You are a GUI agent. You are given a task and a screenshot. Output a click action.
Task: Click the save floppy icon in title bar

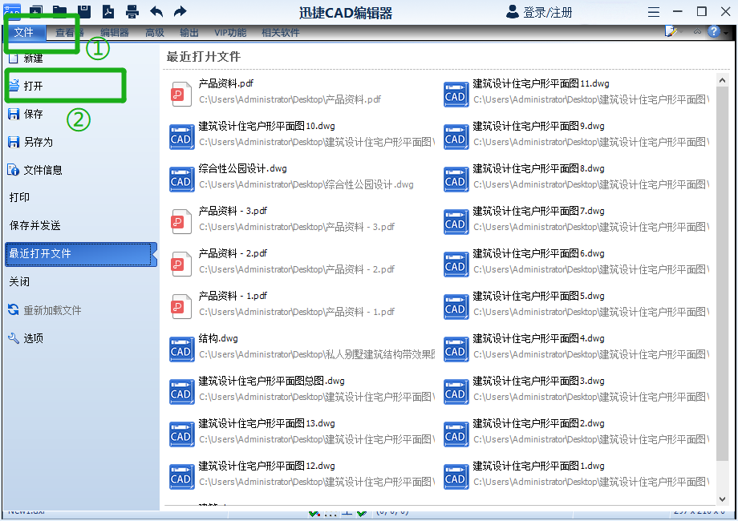(x=83, y=11)
